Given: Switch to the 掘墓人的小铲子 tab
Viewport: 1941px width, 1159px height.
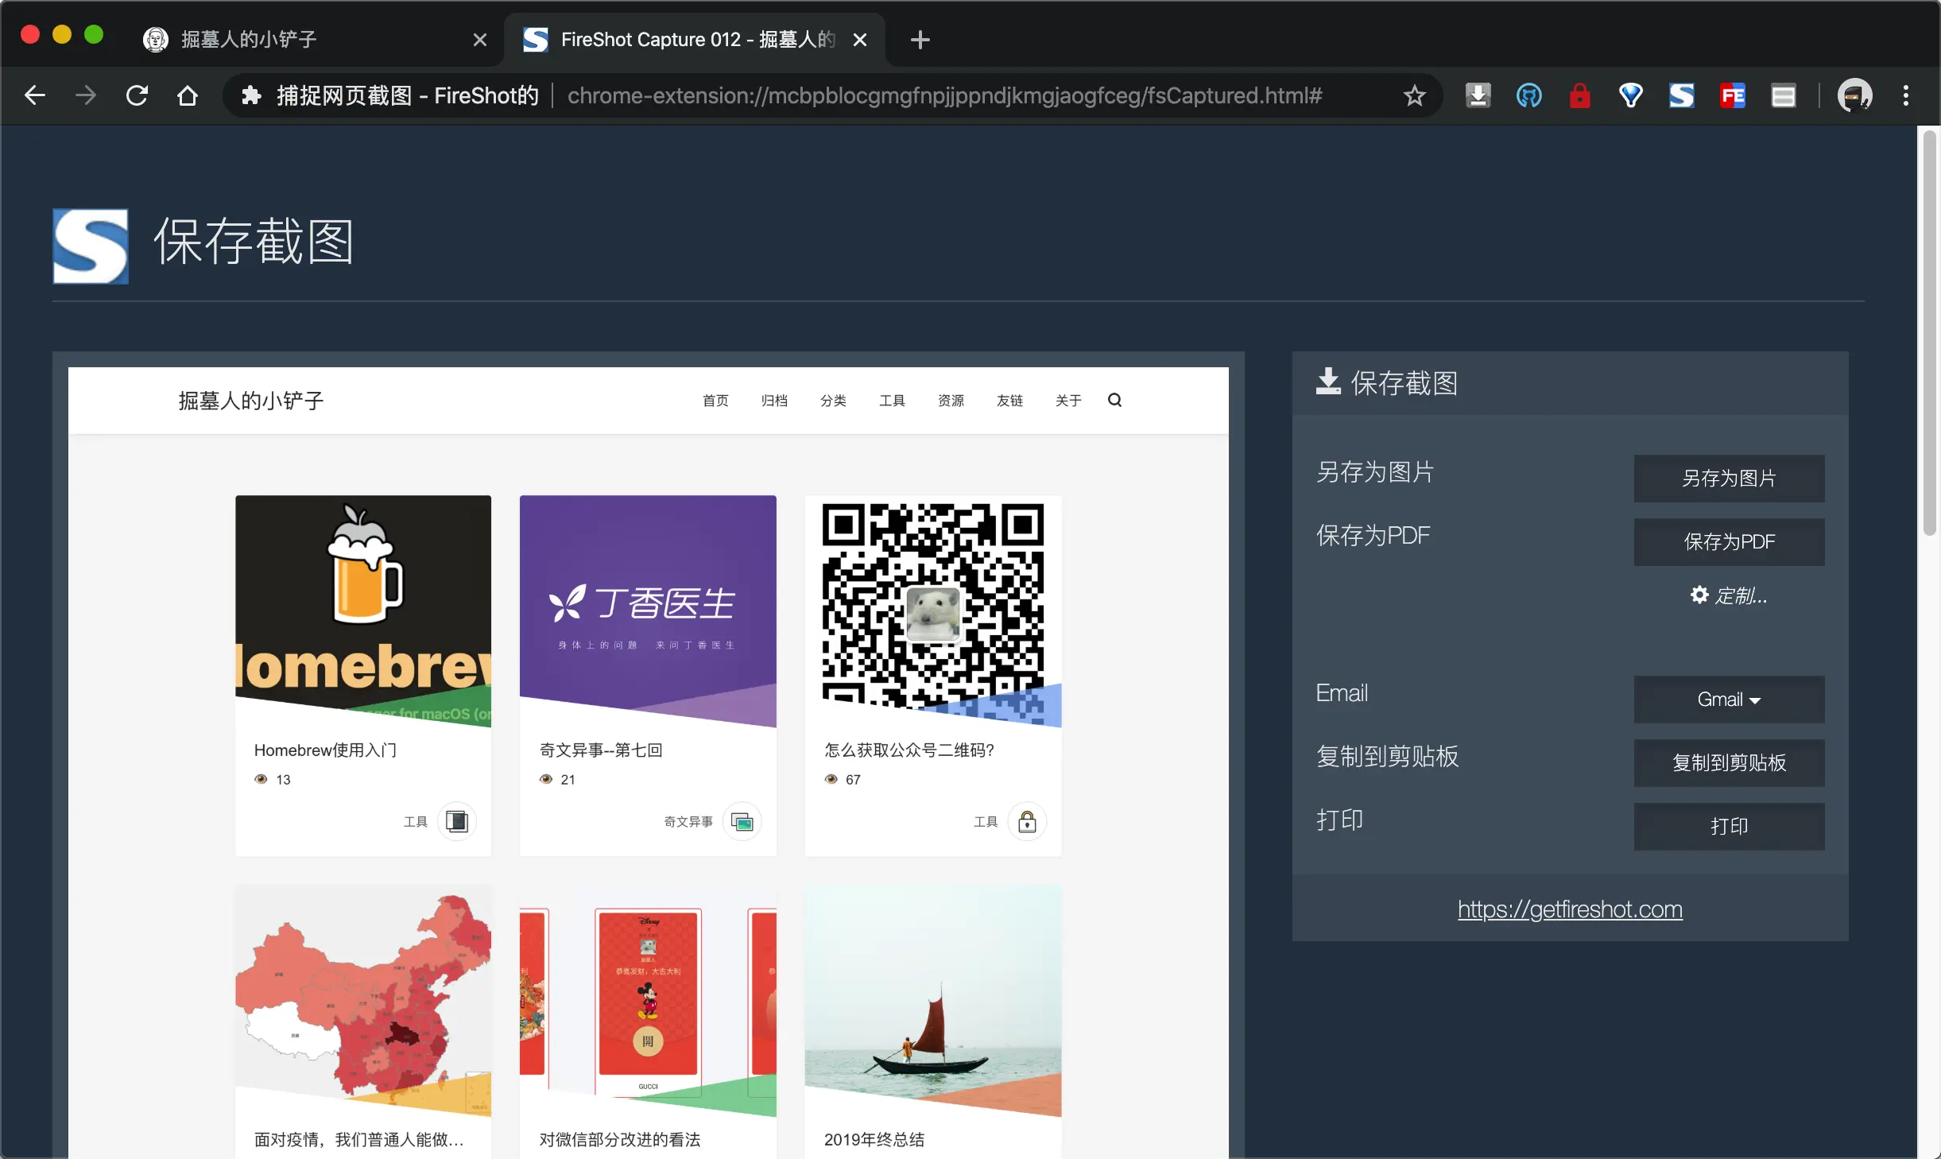Looking at the screenshot, I should [x=248, y=39].
